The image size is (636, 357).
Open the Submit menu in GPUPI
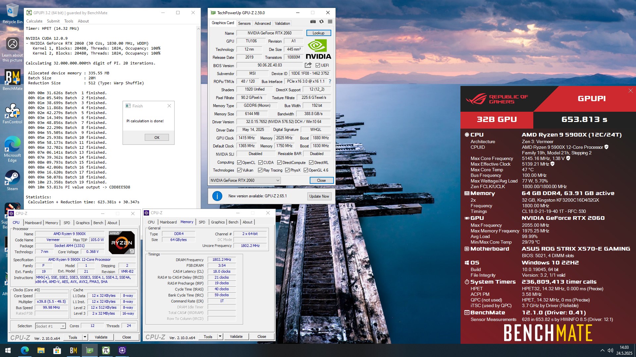coord(53,21)
